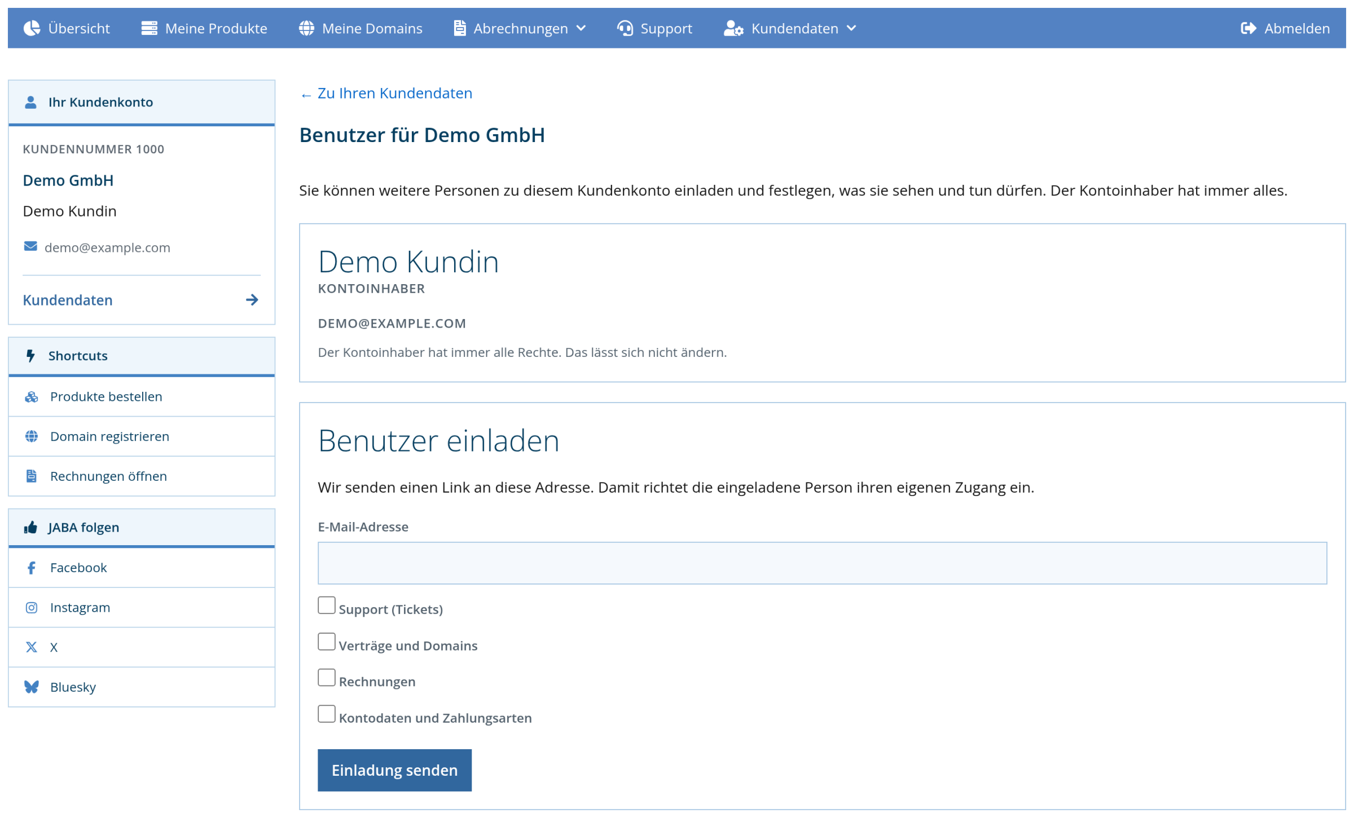Click the demo@example.com address in sidebar

(107, 247)
